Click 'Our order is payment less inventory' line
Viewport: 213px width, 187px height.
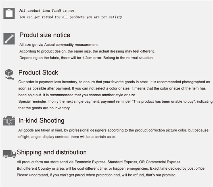(x=114, y=82)
